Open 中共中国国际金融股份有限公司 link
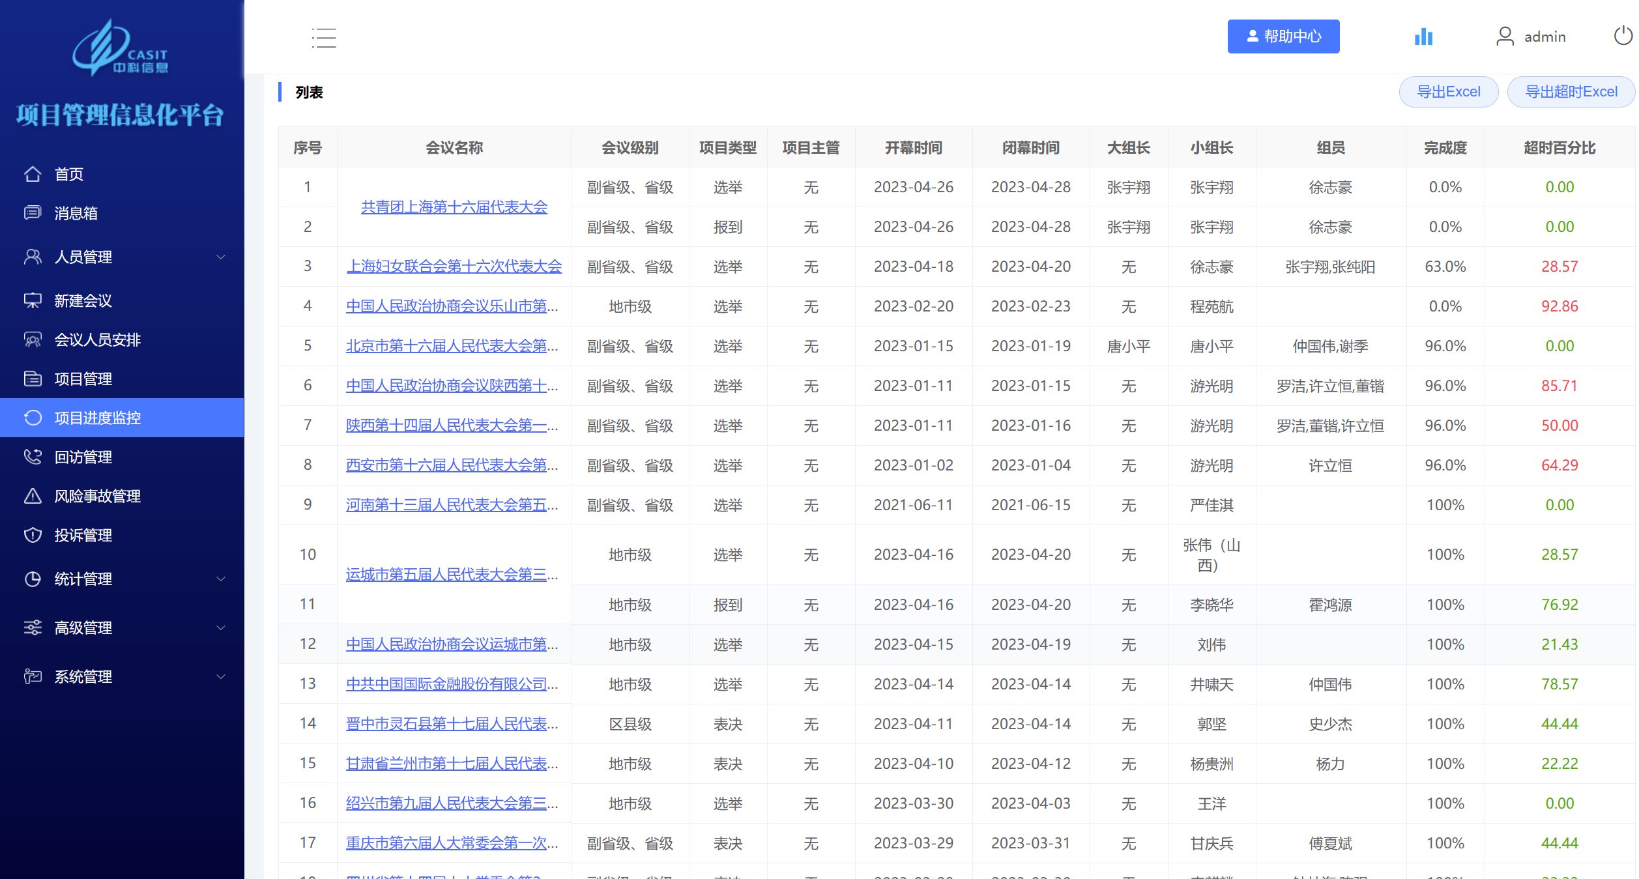Screen dimensions: 1639x879 [452, 684]
